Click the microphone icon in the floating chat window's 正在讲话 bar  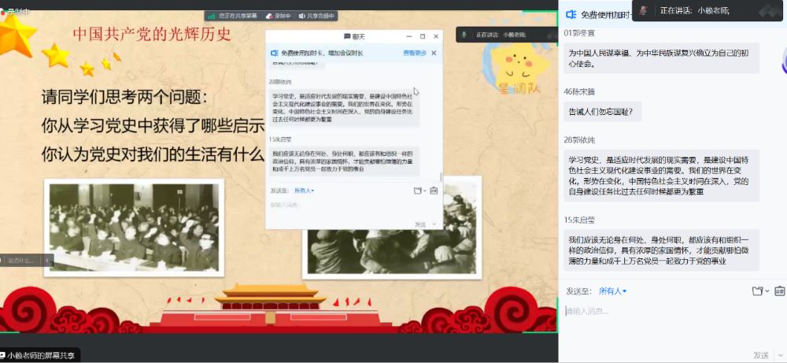[x=465, y=35]
